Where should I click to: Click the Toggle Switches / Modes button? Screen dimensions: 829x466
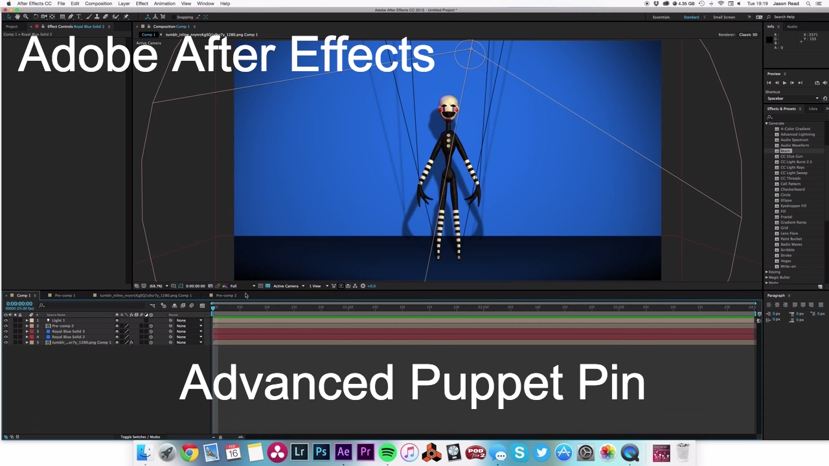click(140, 437)
